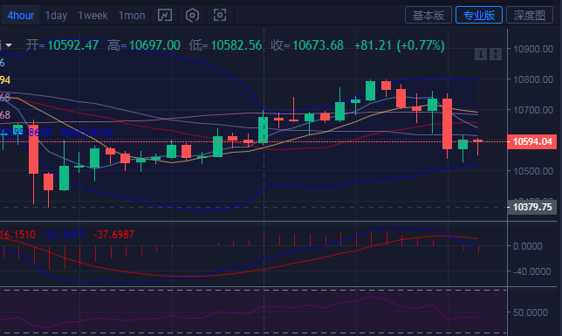
Task: Click the 10379.75 price marker label
Action: pyautogui.click(x=532, y=207)
